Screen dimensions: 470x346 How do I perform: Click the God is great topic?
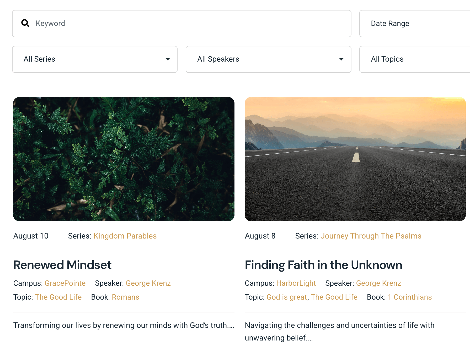(x=287, y=297)
